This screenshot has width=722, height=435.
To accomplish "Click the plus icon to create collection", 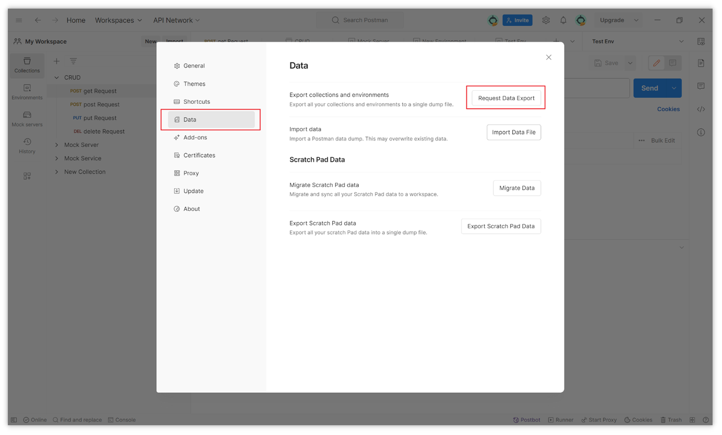I will [56, 61].
